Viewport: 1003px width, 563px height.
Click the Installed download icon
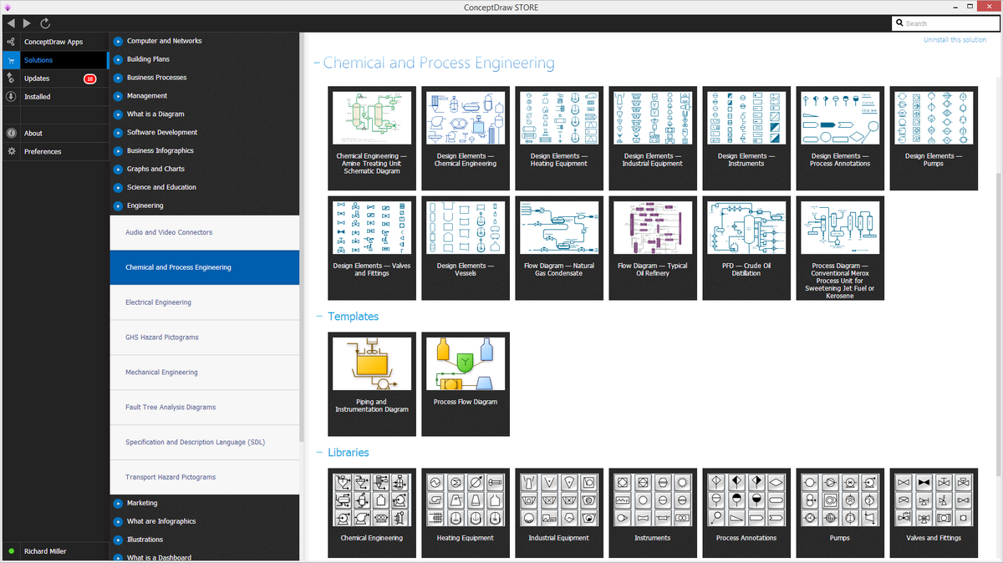11,97
